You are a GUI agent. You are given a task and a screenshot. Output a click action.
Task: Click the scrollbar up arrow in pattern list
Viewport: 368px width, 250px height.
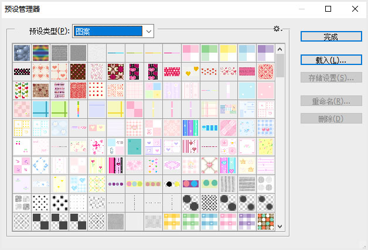[x=280, y=49]
